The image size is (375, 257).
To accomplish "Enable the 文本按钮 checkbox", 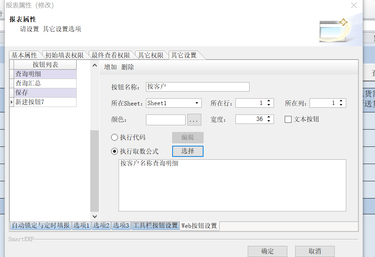I will [x=288, y=119].
